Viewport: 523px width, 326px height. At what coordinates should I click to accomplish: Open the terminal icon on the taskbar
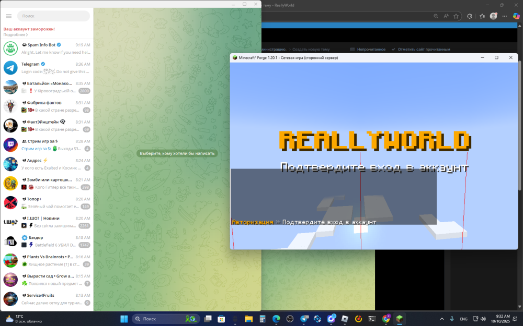(x=372, y=319)
